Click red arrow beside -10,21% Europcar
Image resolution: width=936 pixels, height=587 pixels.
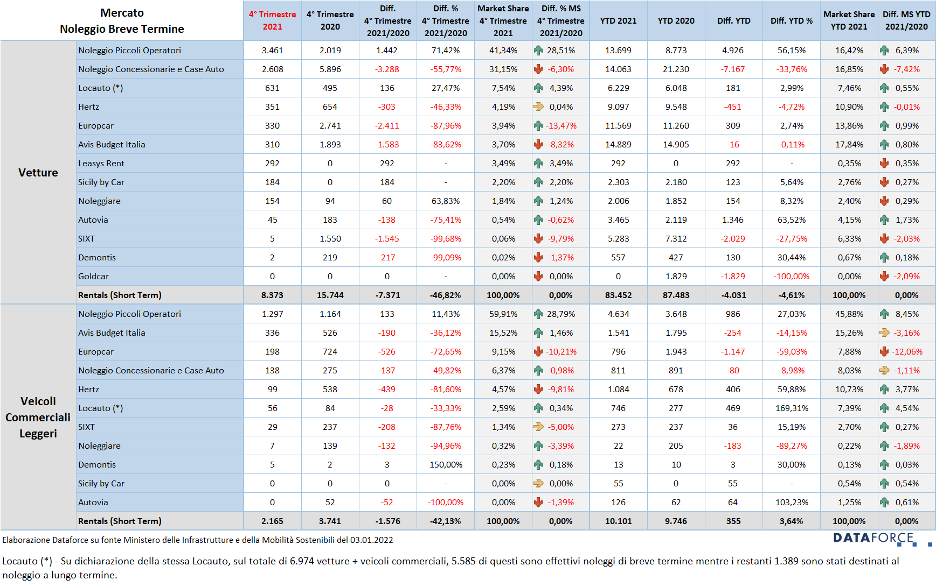(x=538, y=352)
